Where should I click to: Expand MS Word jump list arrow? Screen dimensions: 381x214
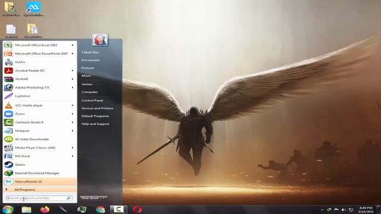pyautogui.click(x=73, y=156)
